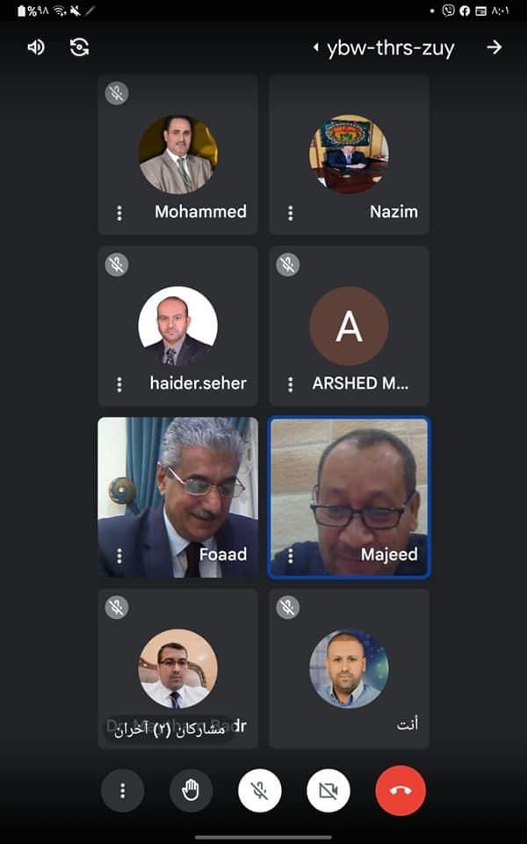
Task: Open the three-dot menu on Foaad's tile
Action: pos(119,556)
